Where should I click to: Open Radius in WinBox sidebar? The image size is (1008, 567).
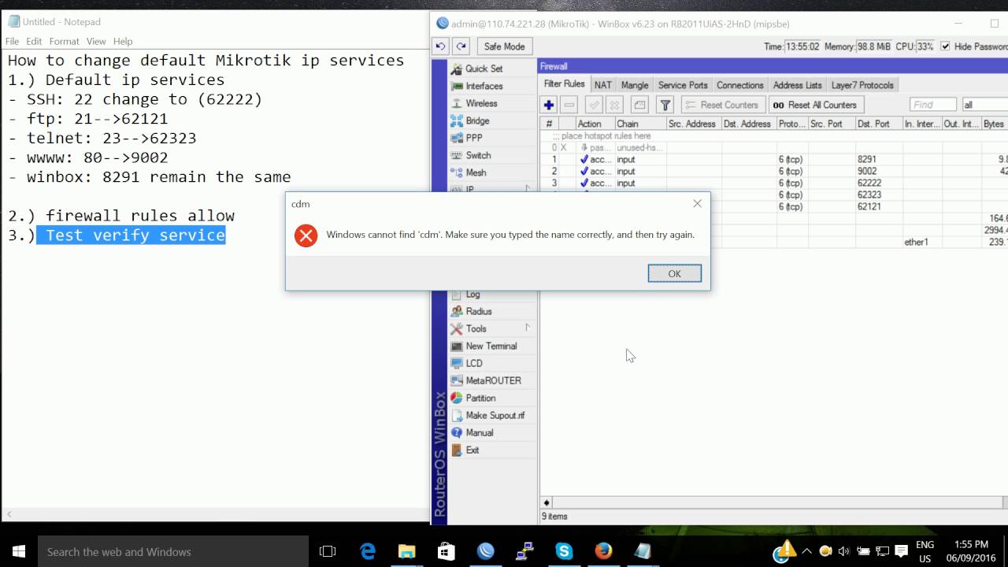pyautogui.click(x=478, y=311)
